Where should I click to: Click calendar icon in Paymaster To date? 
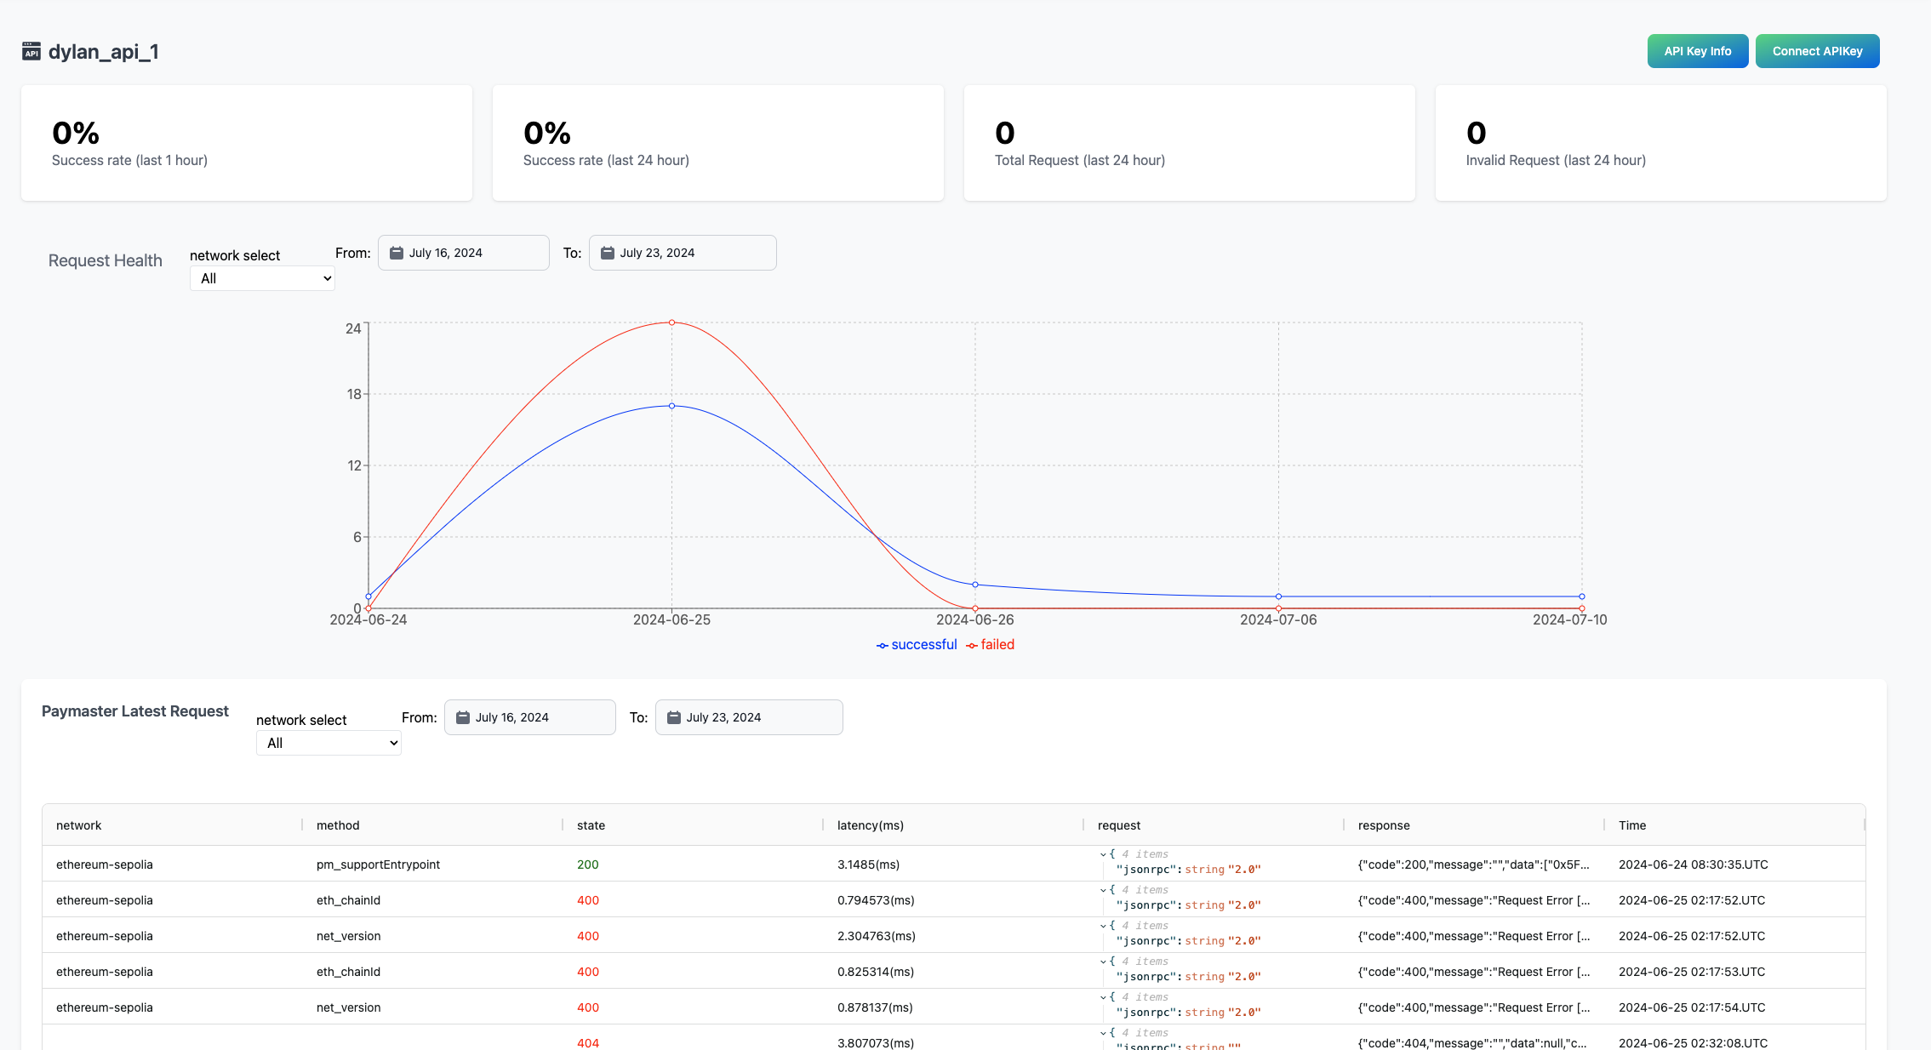(x=674, y=717)
